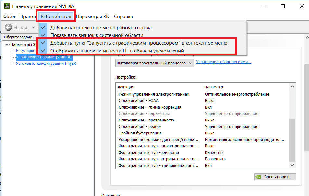Collapse the Параметры 3D tree node
The width and height of the screenshot is (309, 196).
(x=6, y=45)
